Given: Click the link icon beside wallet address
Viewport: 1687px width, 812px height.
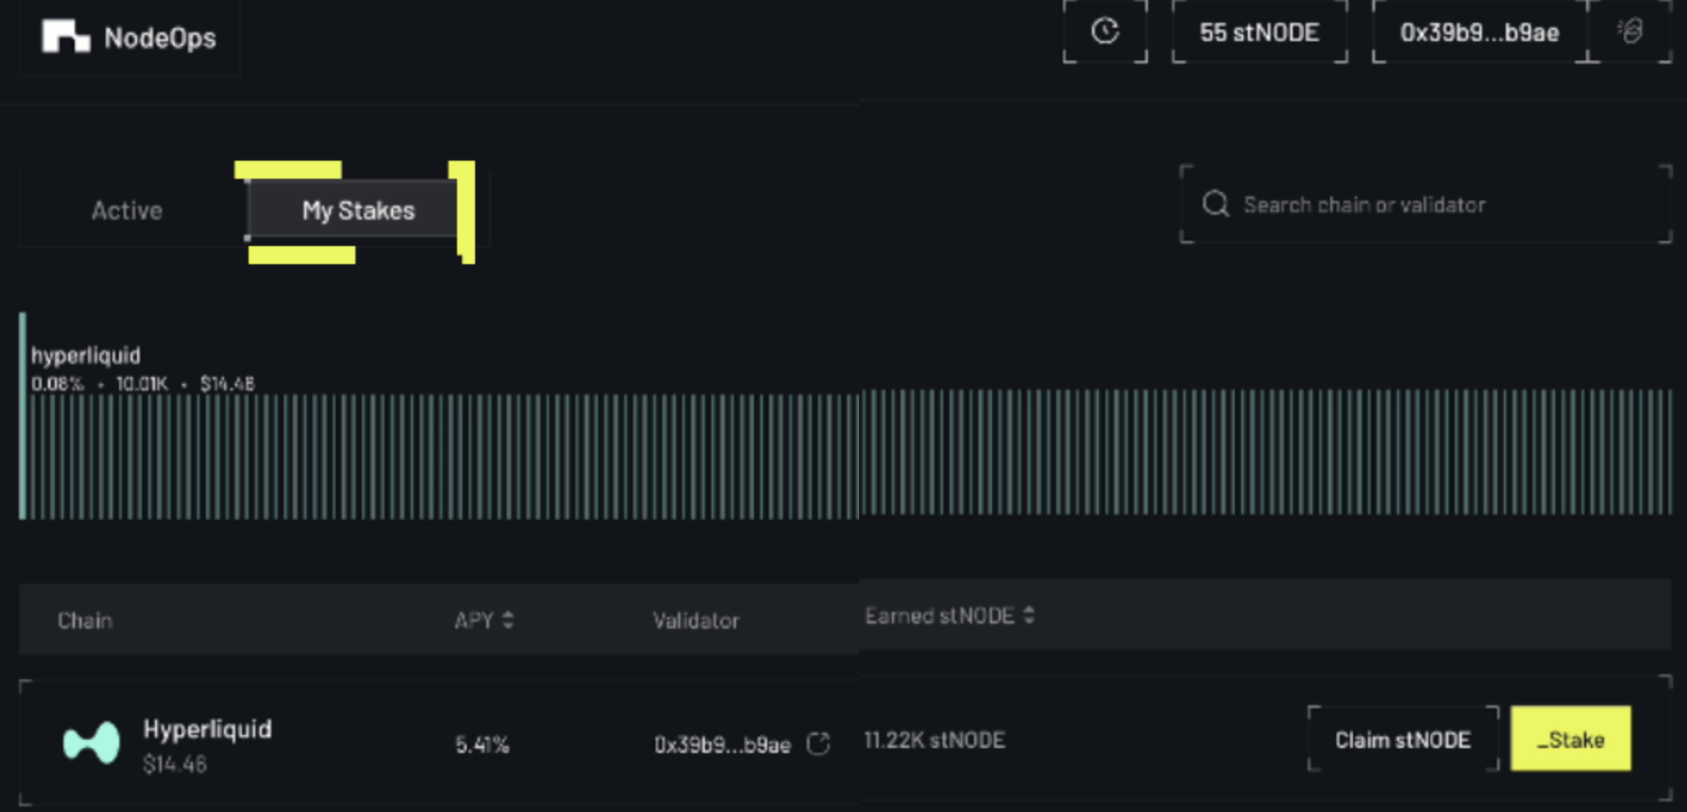Looking at the screenshot, I should point(1630,32).
